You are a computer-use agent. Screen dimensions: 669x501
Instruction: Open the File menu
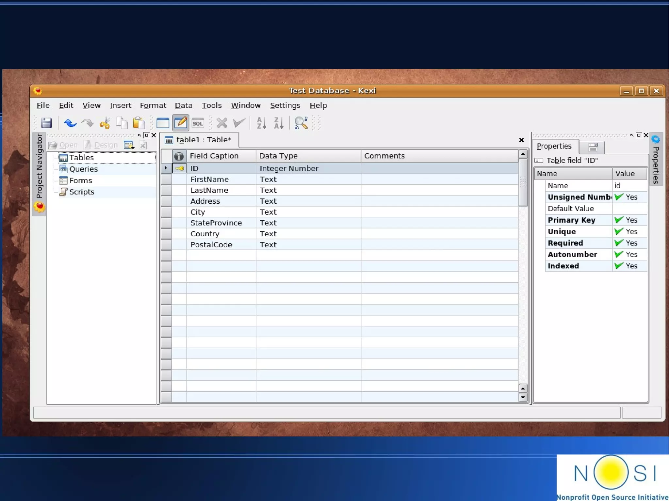pos(43,105)
